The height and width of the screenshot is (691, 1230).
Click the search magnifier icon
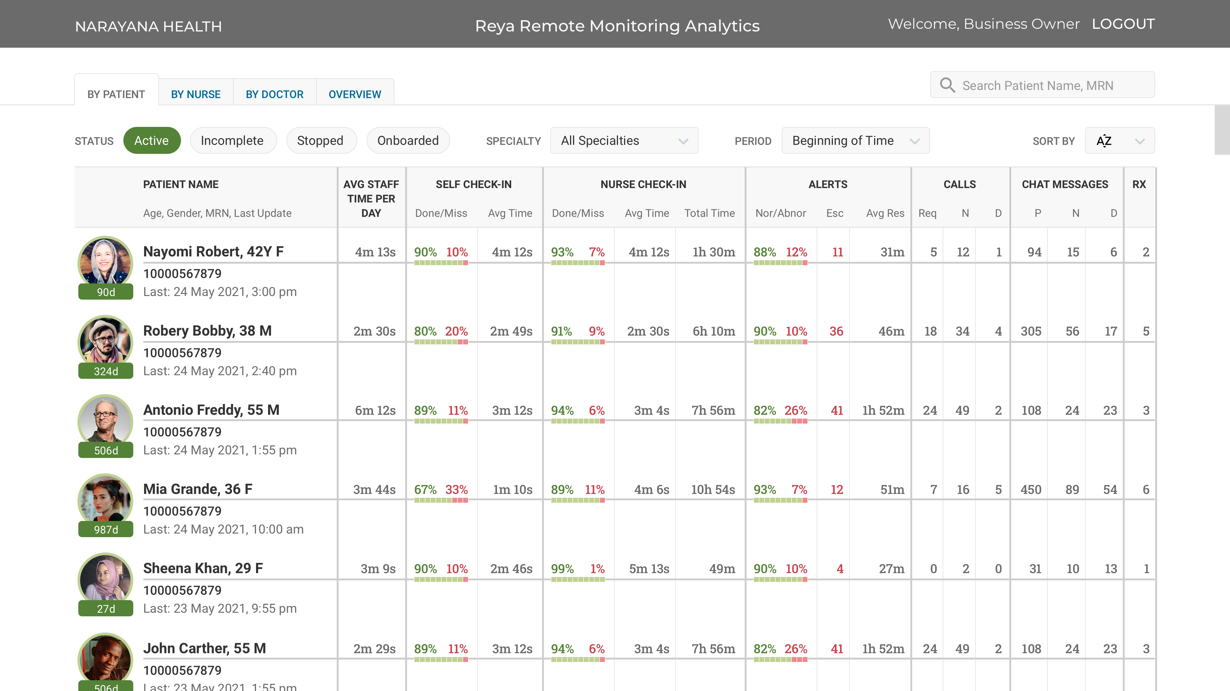click(947, 85)
